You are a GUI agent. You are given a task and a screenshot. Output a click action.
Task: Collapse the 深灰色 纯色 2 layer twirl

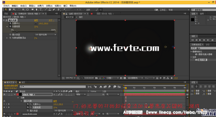(15, 95)
